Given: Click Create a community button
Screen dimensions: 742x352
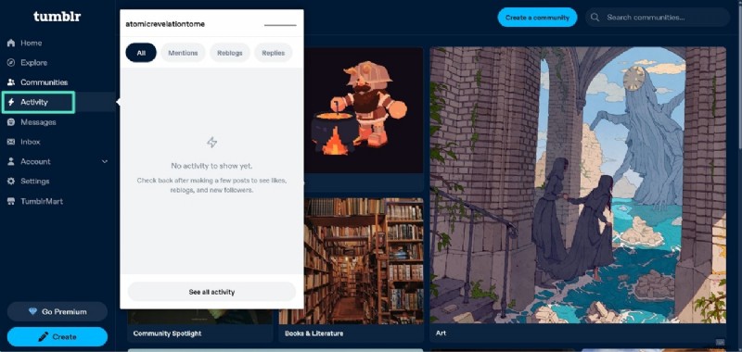Looking at the screenshot, I should pos(537,18).
